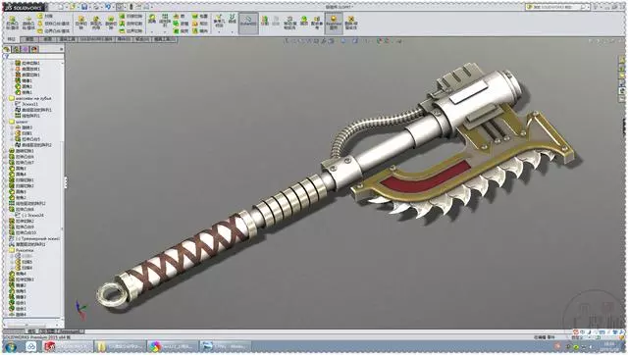Switch to the first ribbon tab 特征
628x355 pixels.
pos(11,39)
